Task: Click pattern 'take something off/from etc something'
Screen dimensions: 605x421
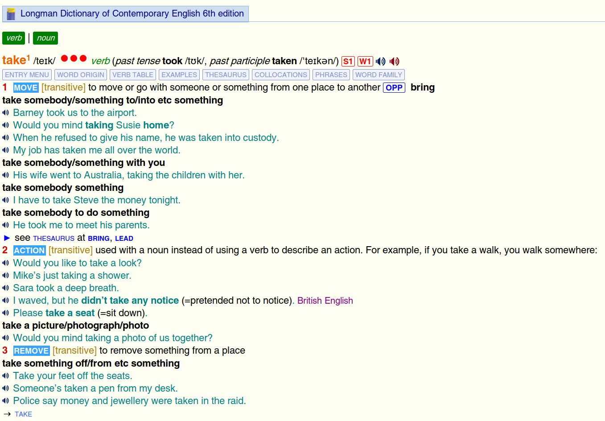Action: tap(91, 363)
